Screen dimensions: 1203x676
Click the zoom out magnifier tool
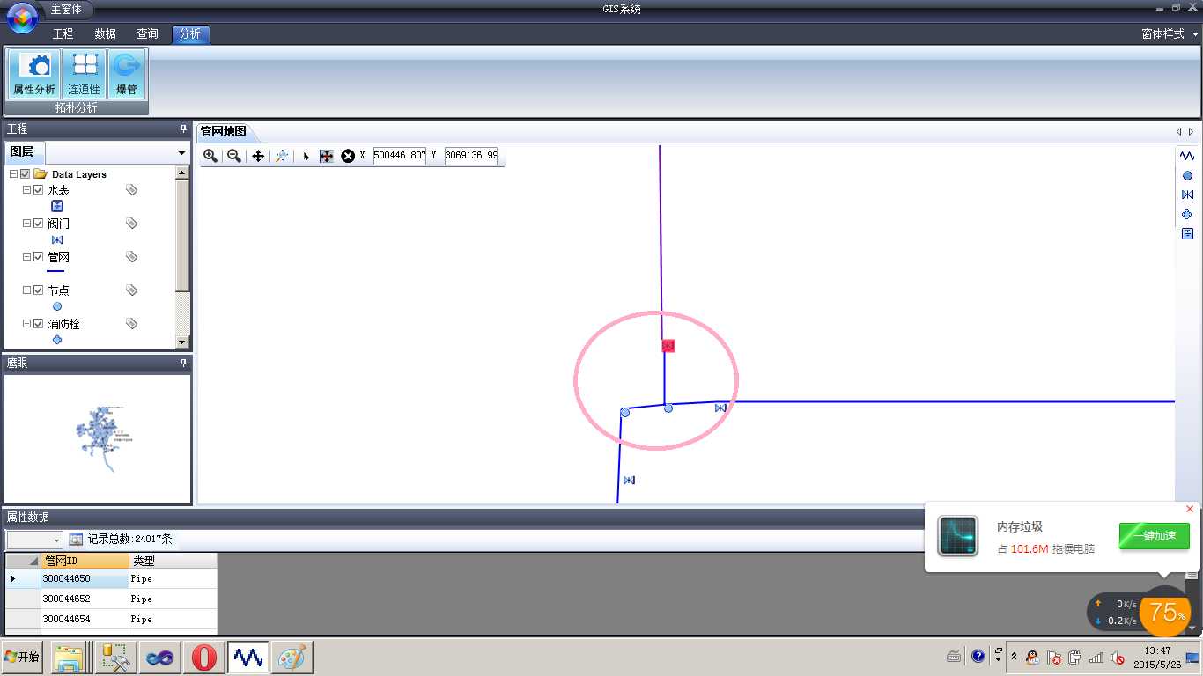point(234,156)
